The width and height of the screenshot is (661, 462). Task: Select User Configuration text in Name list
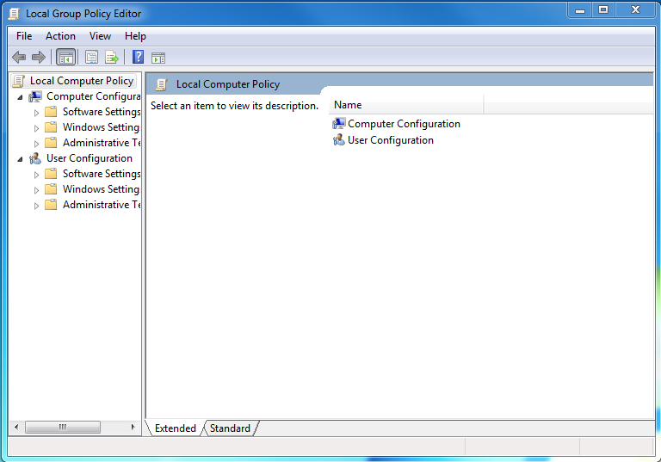point(391,140)
